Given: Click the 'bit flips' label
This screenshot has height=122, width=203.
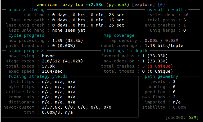Looking at the screenshot, I should (23, 82).
